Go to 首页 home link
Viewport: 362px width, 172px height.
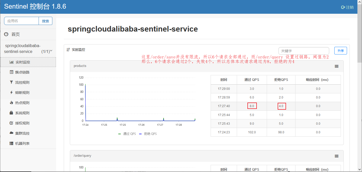pos(28,34)
